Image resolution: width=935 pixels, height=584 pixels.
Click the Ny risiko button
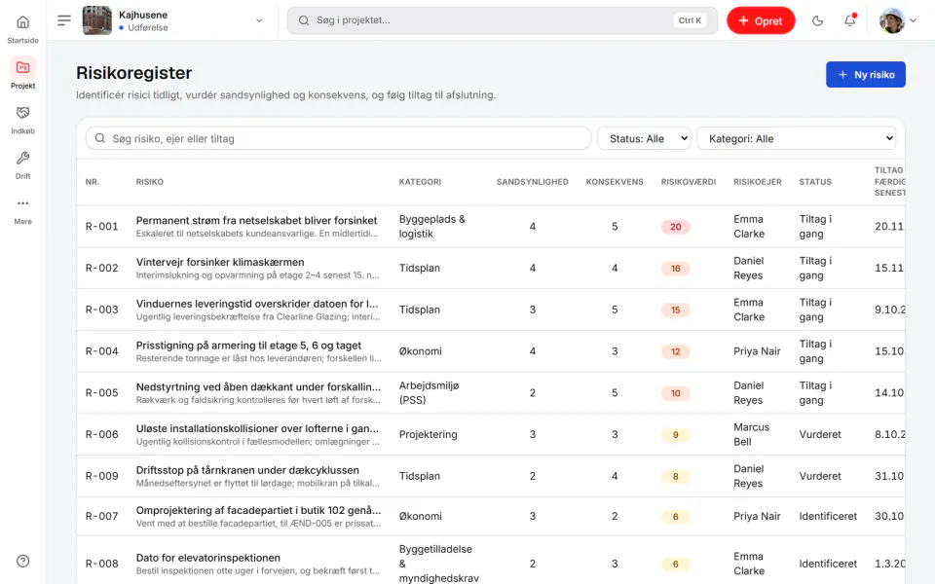pyautogui.click(x=865, y=75)
